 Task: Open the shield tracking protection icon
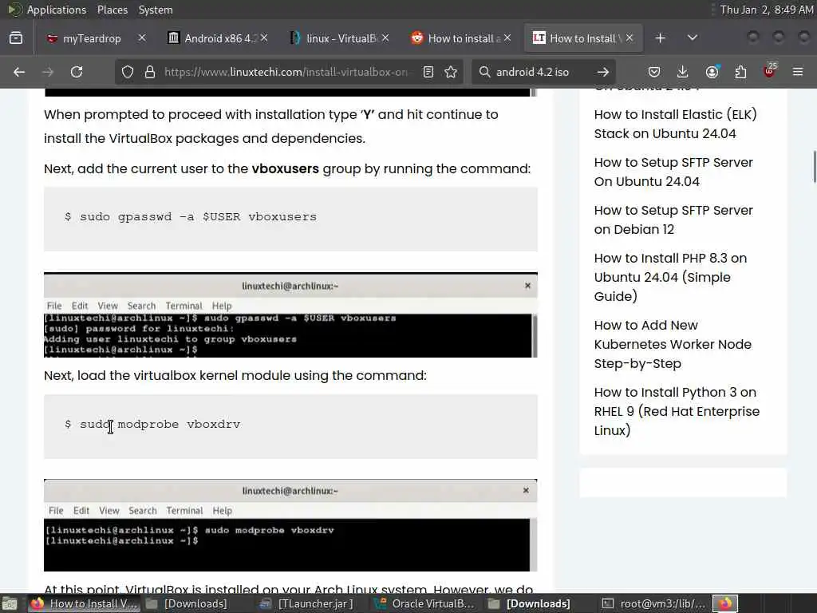(x=128, y=72)
